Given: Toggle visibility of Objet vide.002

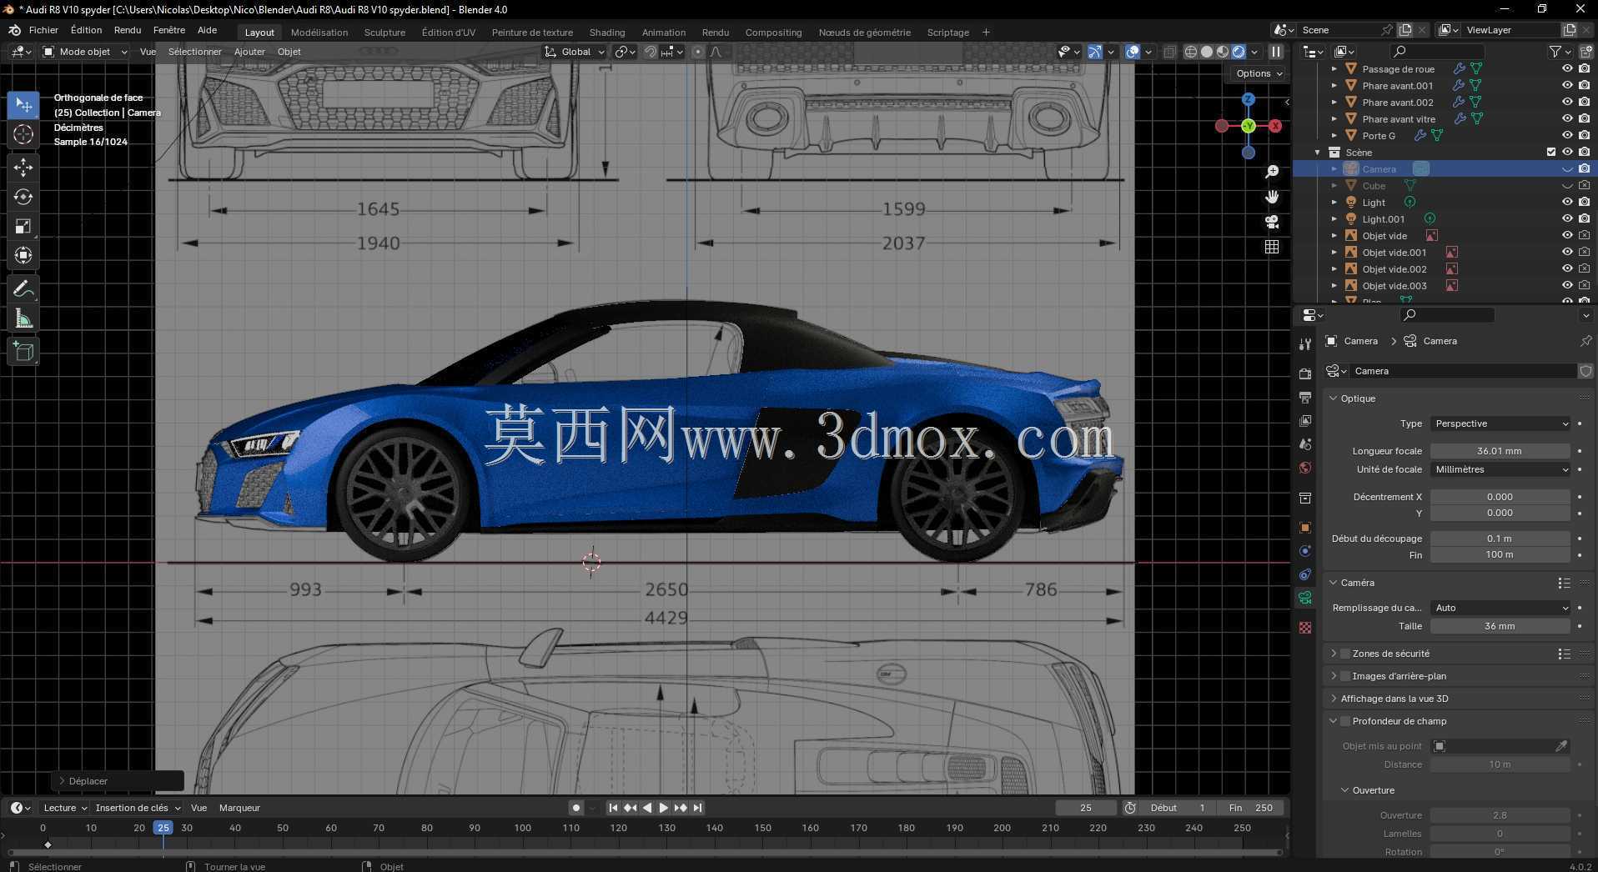Looking at the screenshot, I should (x=1567, y=269).
